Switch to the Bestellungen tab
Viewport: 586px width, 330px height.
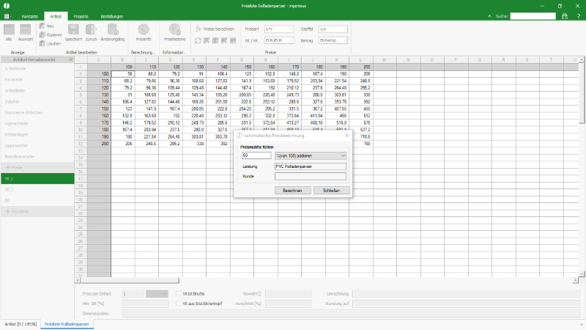(x=112, y=16)
